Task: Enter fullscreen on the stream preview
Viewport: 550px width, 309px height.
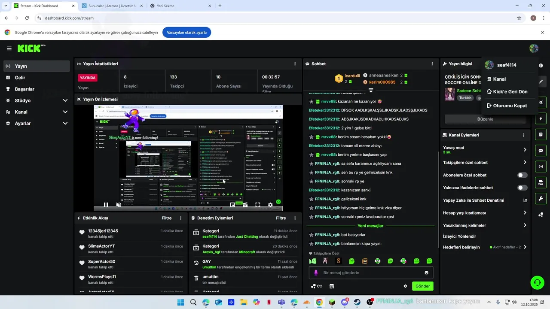Action: point(258,205)
